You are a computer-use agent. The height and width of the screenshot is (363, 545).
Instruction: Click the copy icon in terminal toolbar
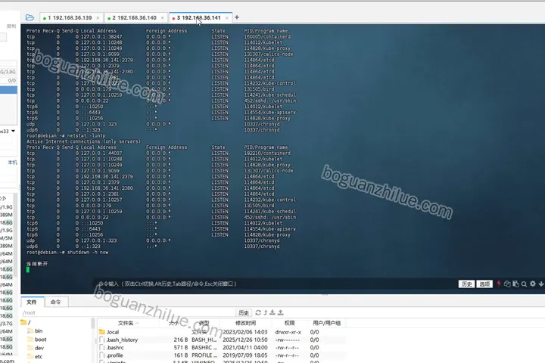[x=507, y=284]
